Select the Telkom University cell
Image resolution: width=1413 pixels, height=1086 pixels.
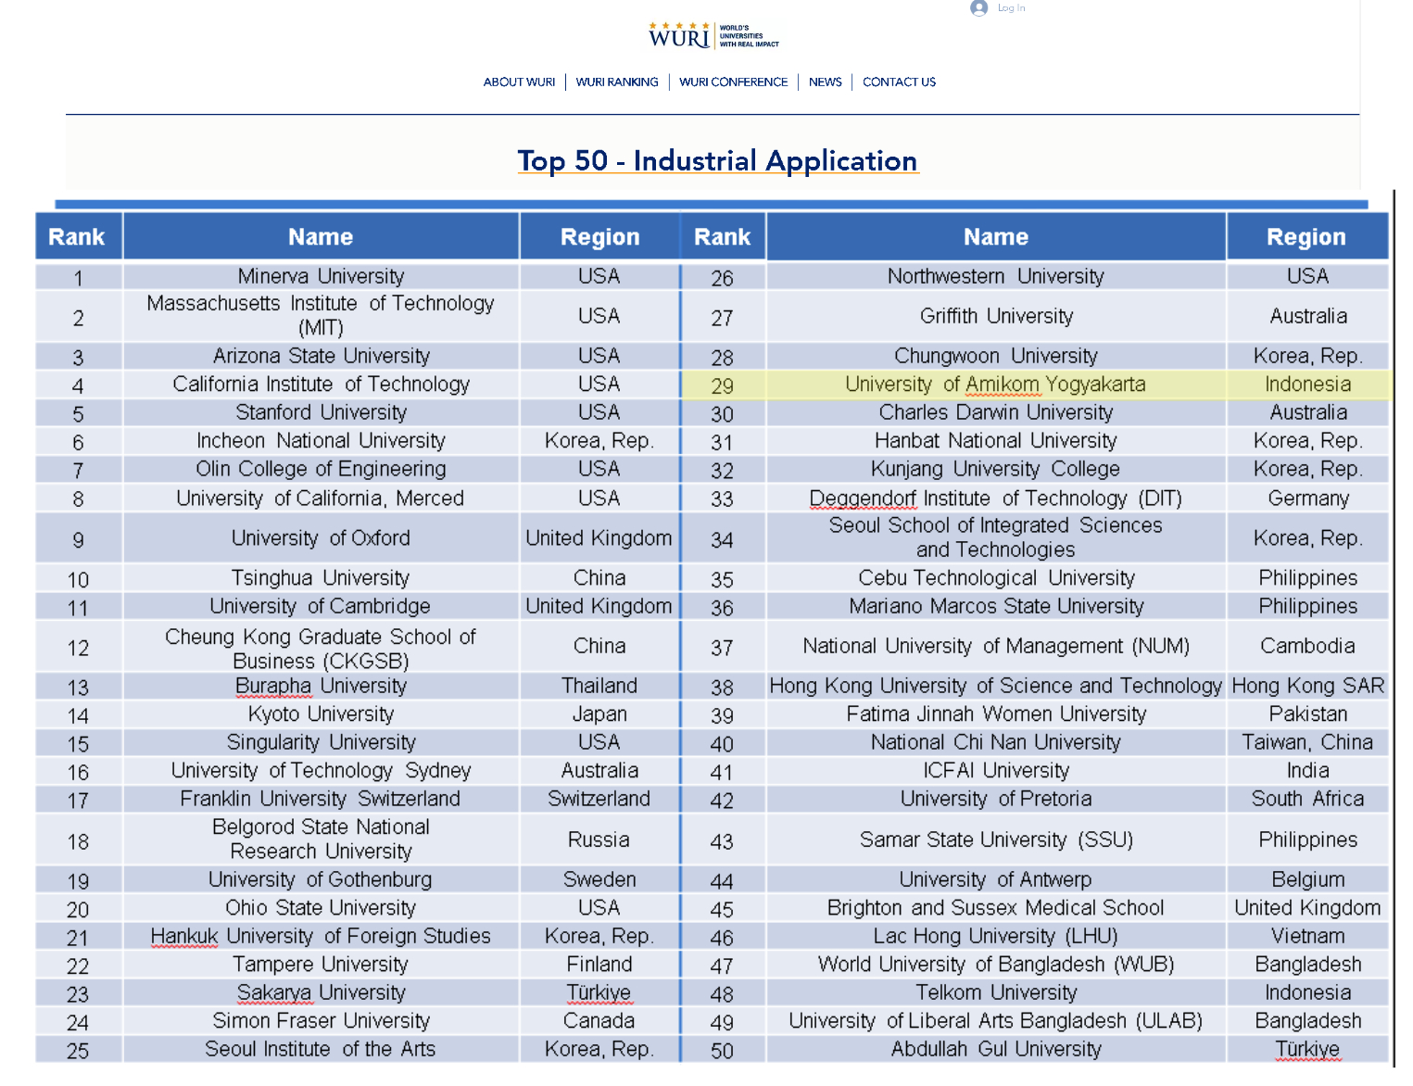click(996, 992)
